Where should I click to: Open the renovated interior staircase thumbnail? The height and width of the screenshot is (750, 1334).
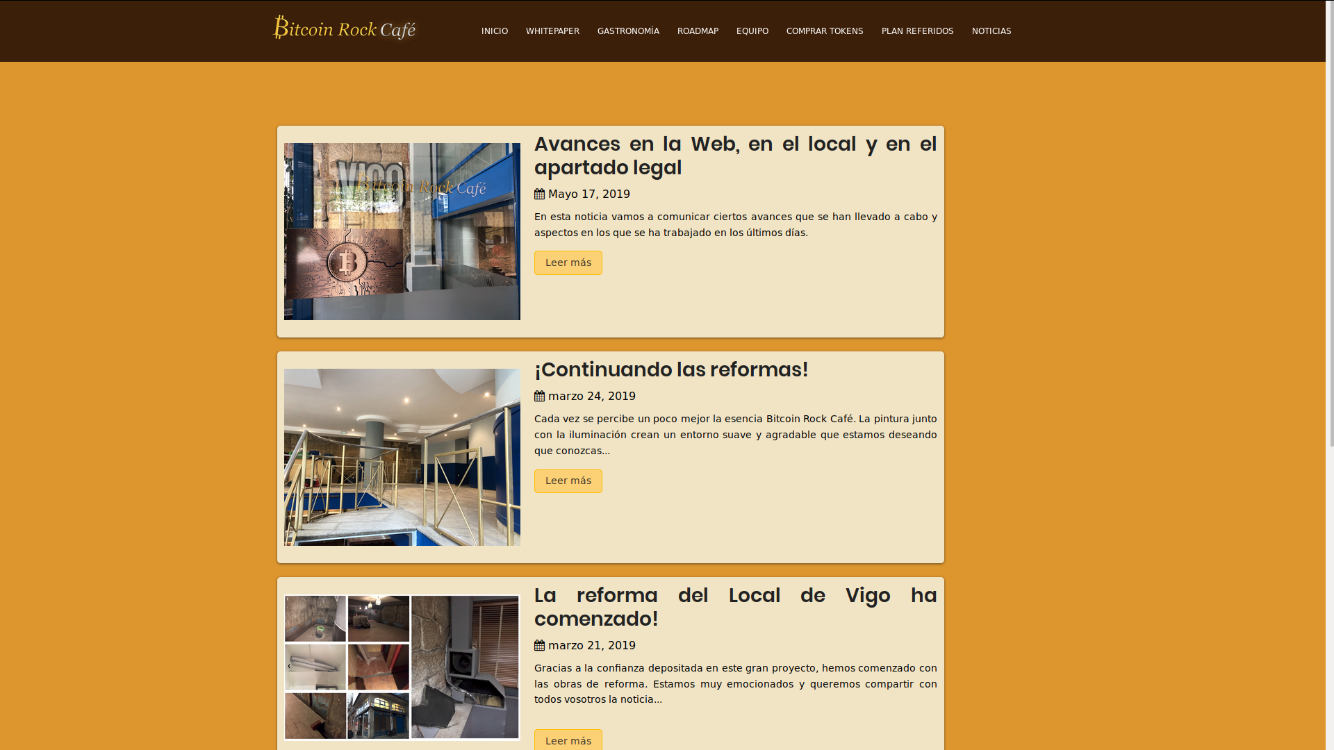(402, 457)
